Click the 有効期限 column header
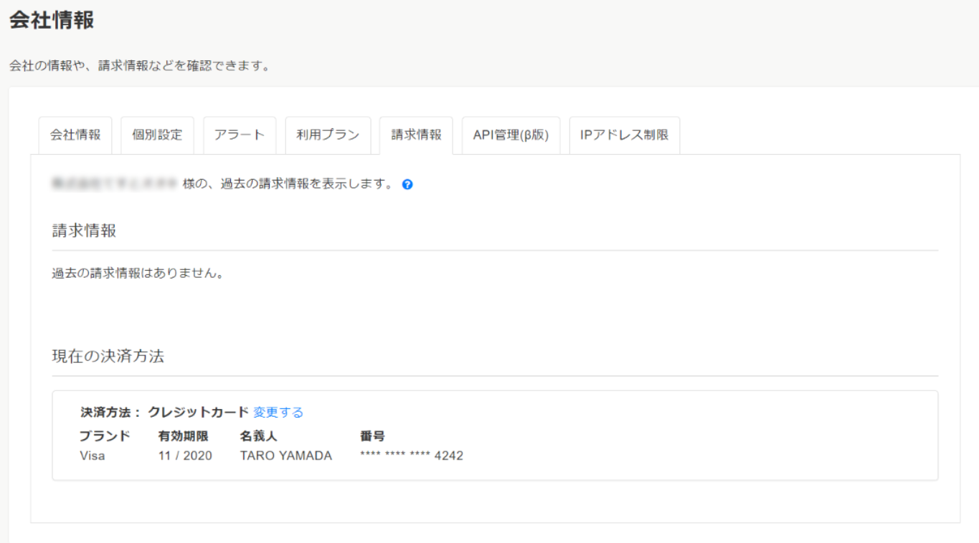This screenshot has width=979, height=543. pyautogui.click(x=183, y=436)
